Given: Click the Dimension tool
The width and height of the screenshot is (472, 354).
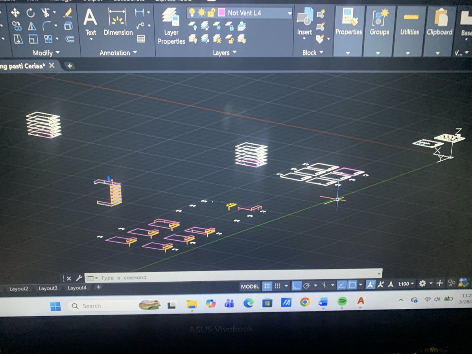Looking at the screenshot, I should click(118, 22).
